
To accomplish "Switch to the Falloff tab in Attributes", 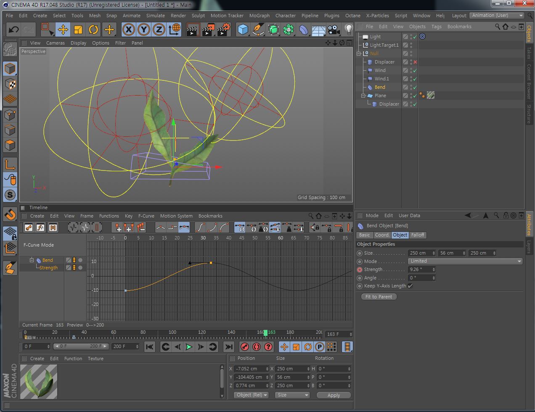I will 418,235.
